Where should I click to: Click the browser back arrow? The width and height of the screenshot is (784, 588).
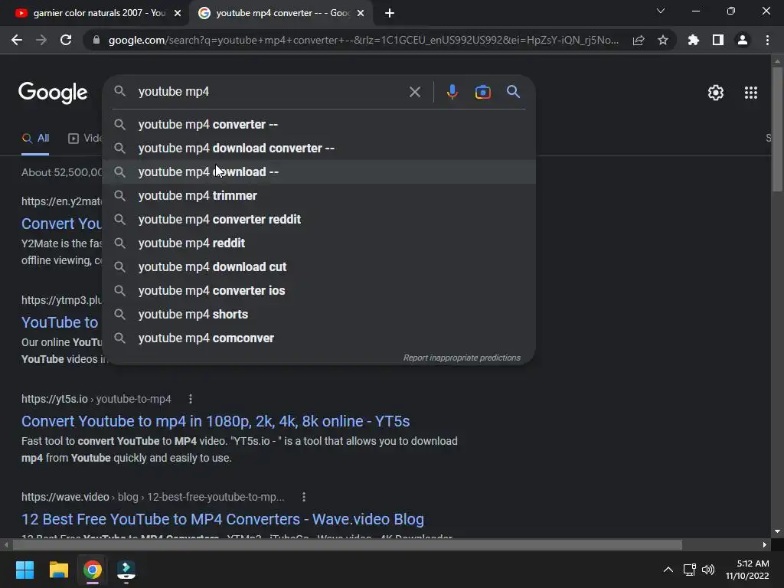click(x=17, y=40)
